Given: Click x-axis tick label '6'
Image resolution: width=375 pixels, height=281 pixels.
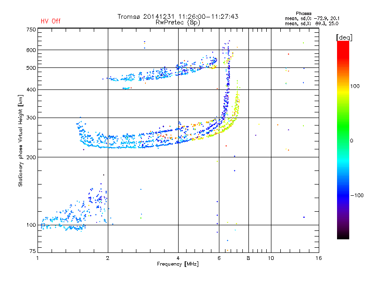Looking at the screenshot, I should [219, 258].
